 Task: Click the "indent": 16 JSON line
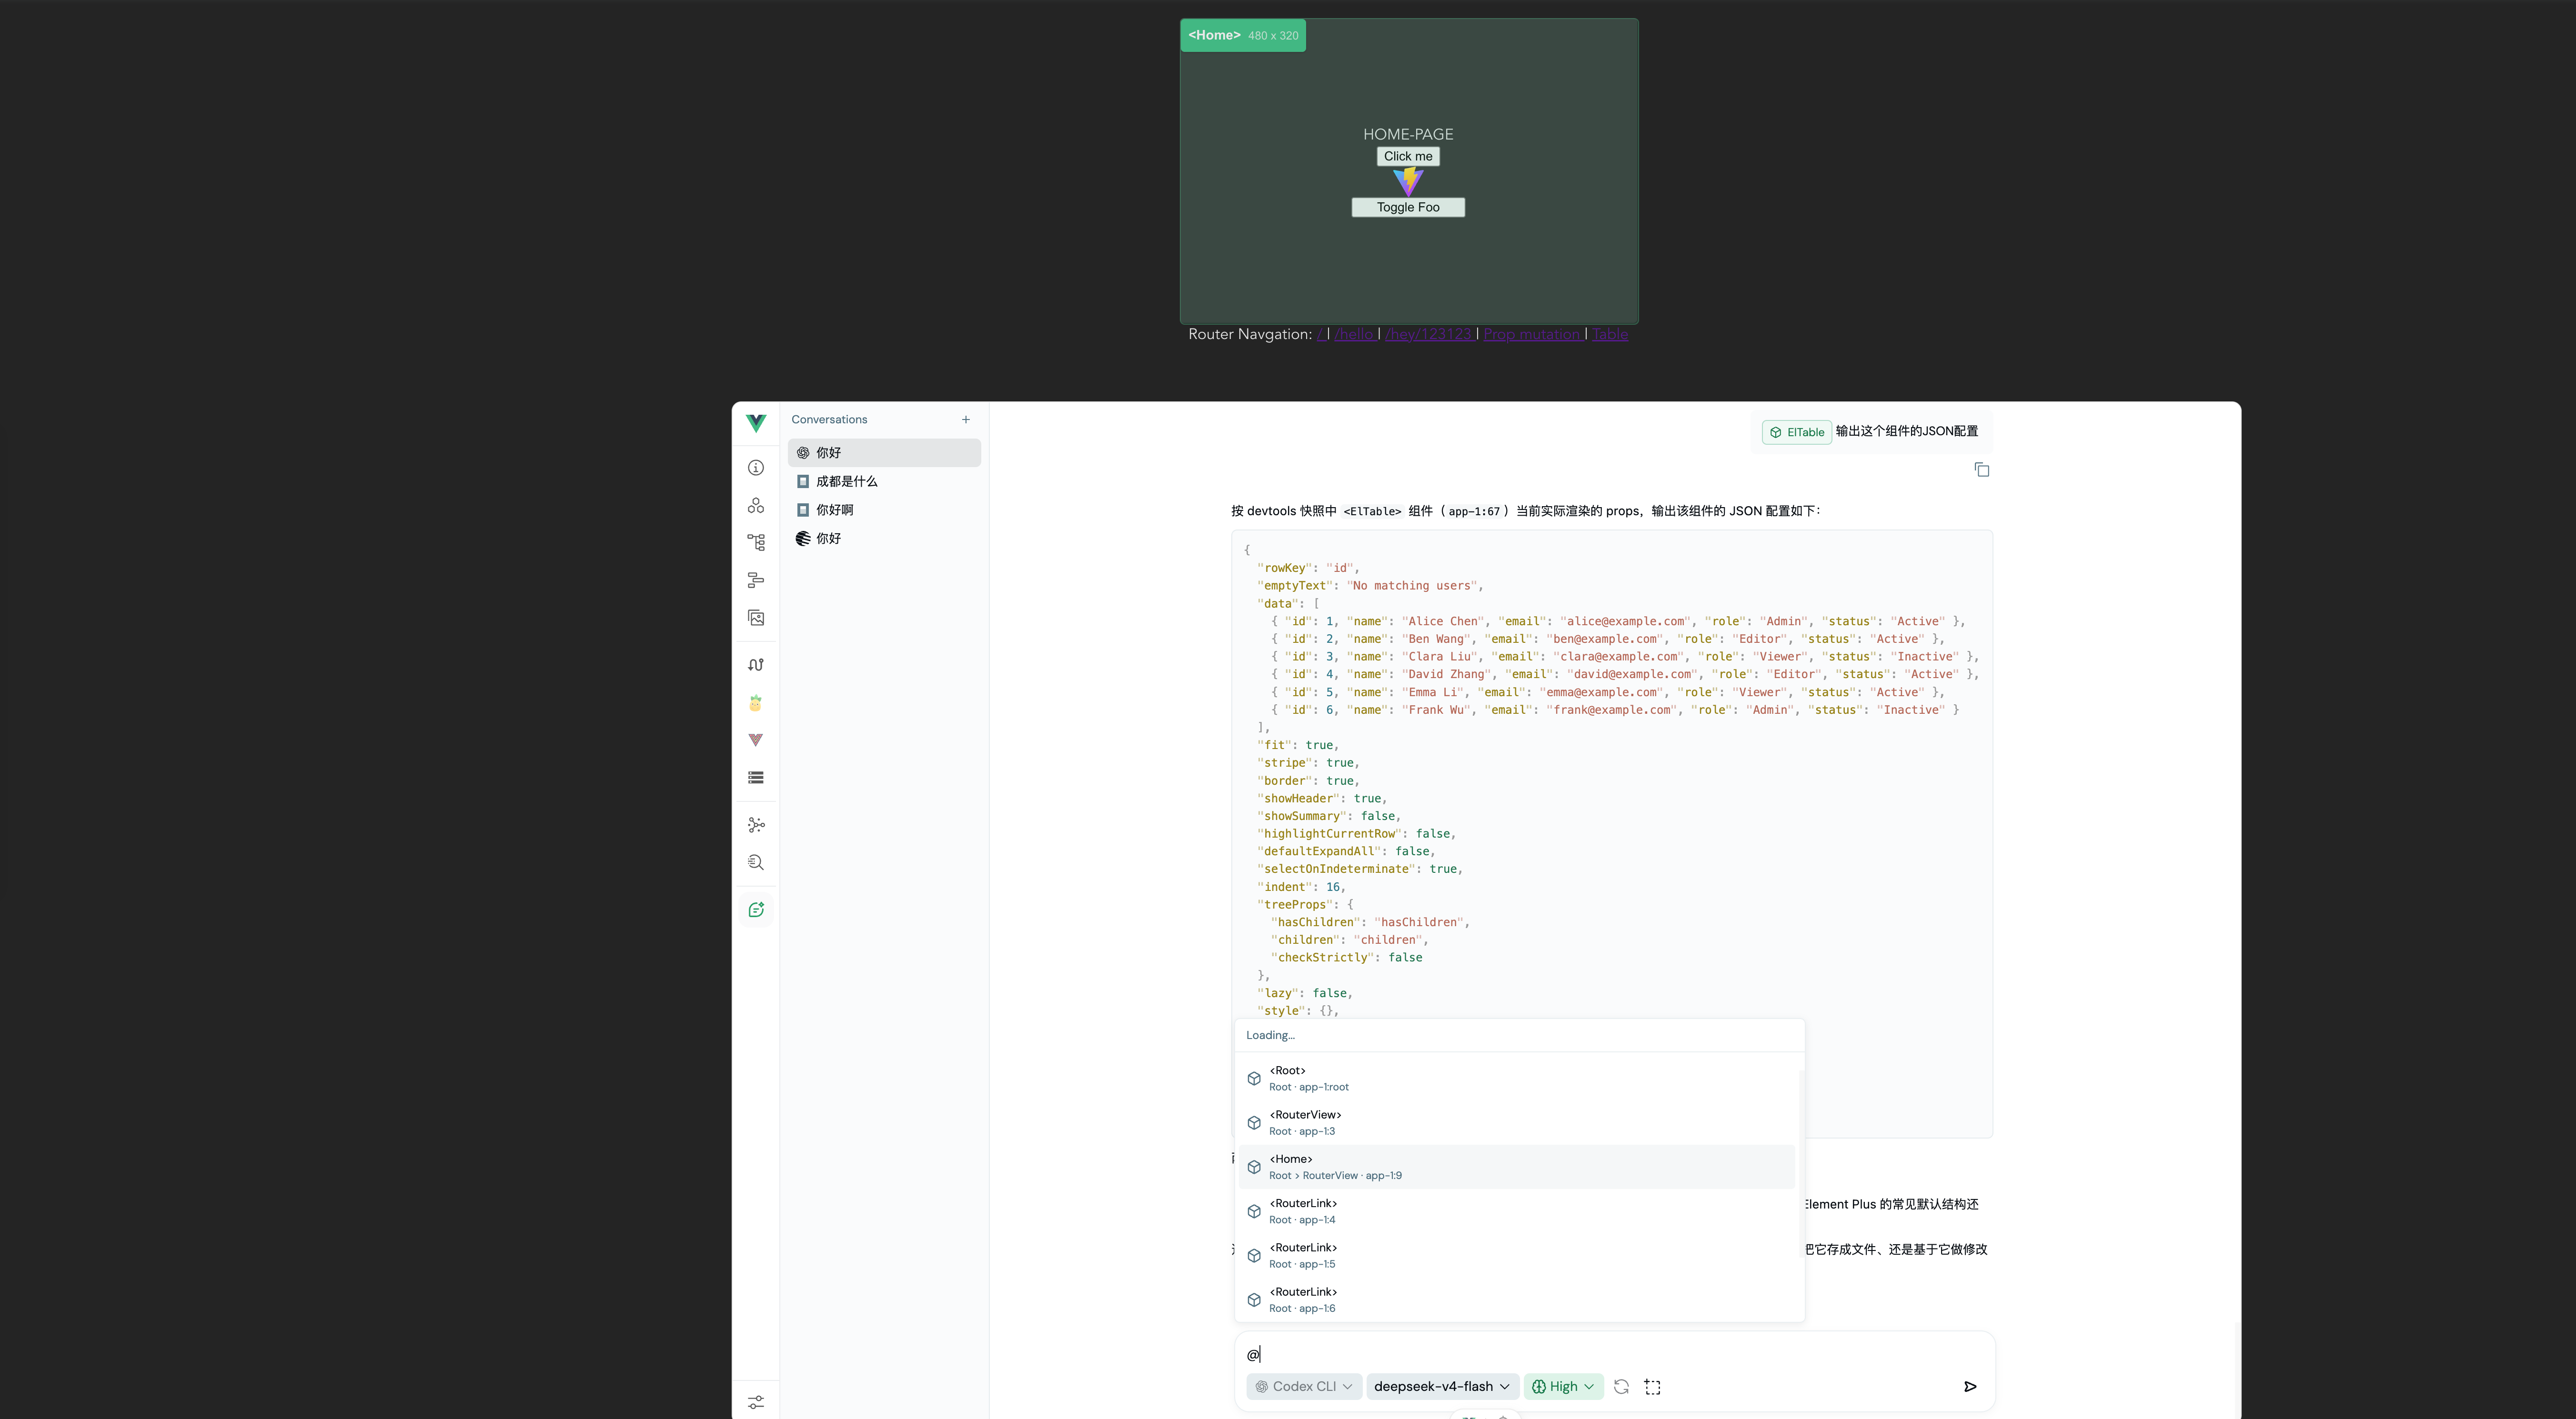click(x=1301, y=887)
